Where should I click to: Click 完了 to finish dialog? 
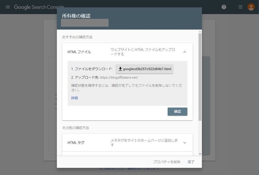pyautogui.click(x=191, y=162)
